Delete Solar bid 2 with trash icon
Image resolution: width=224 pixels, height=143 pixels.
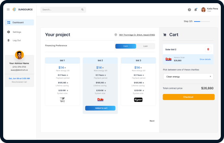click(208, 49)
